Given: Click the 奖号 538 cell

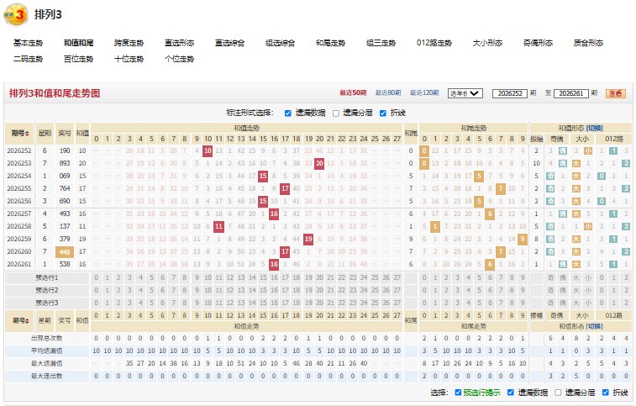Looking at the screenshot, I should pos(65,264).
